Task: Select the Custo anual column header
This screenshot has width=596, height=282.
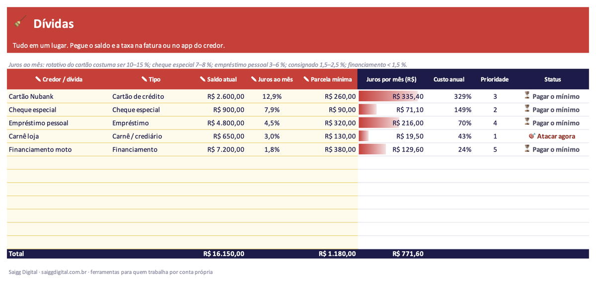Action: click(449, 79)
